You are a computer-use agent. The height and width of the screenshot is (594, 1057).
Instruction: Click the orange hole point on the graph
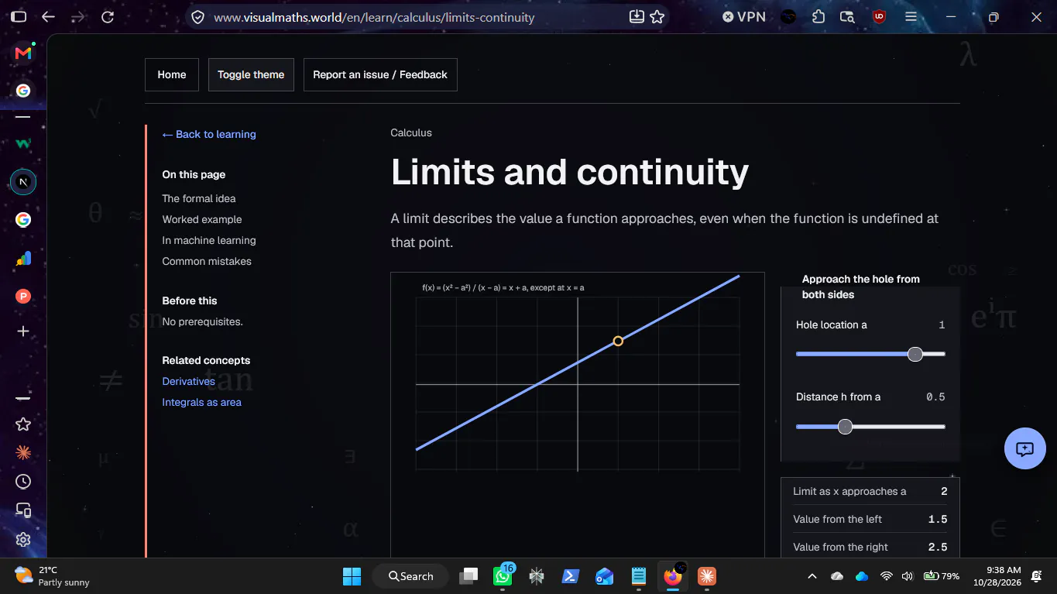point(618,341)
